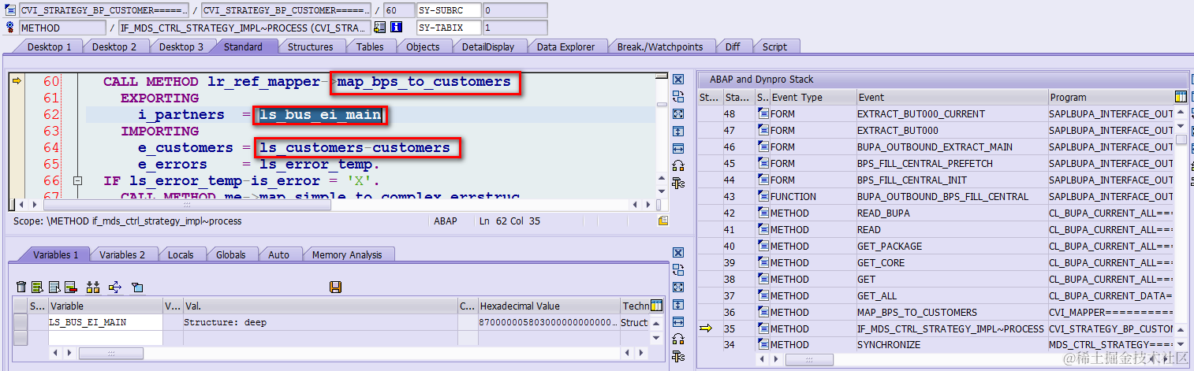Click the binoculars find icon in variables toolbar
This screenshot has height=371, width=1194.
(x=93, y=288)
